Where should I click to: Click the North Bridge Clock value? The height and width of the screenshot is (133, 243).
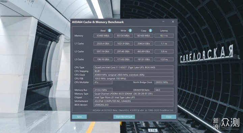coord(164,82)
